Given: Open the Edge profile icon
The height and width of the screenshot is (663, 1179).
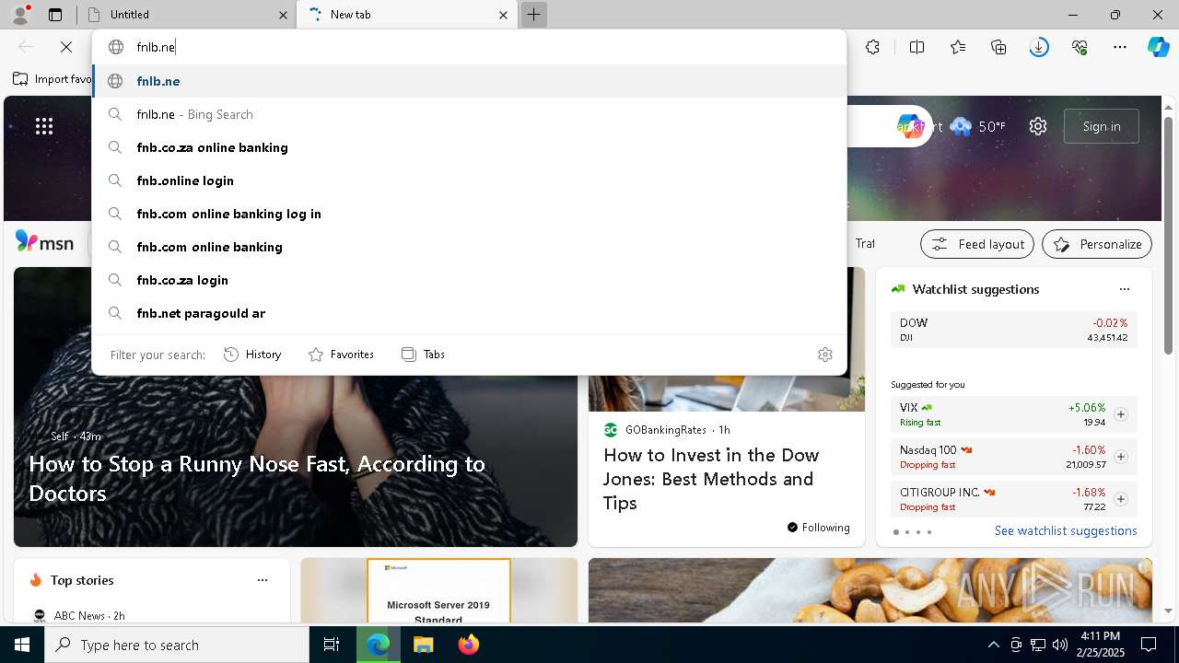Looking at the screenshot, I should click(x=20, y=15).
